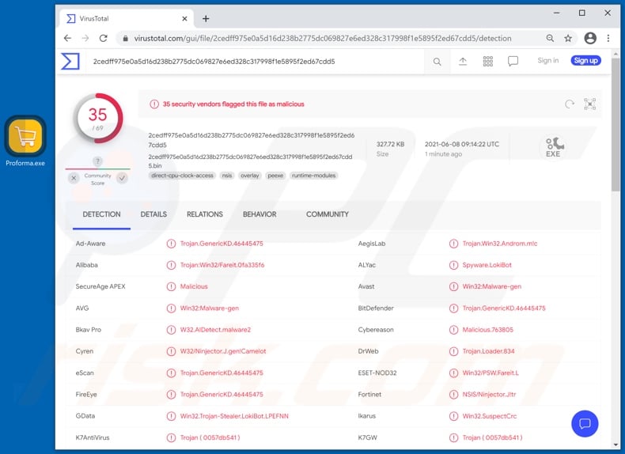The height and width of the screenshot is (454, 625).
Task: Click alert icon next to ALYac Spyware.LokiBot
Action: (453, 265)
